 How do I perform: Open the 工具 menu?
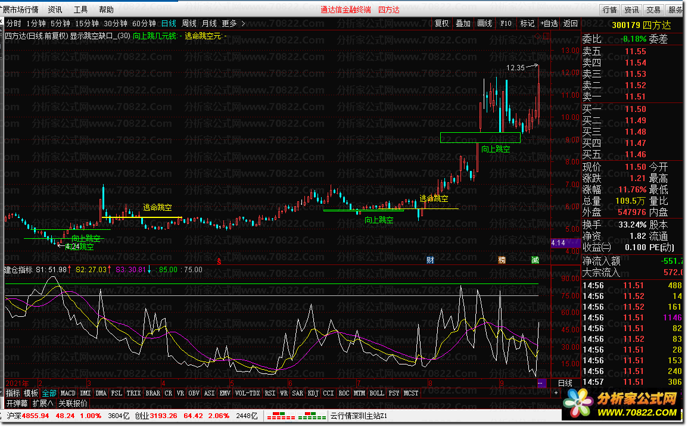coord(80,9)
